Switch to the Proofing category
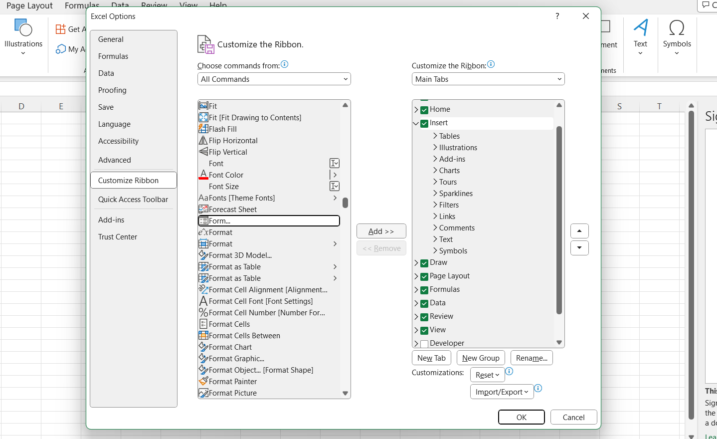This screenshot has width=717, height=439. coord(112,90)
